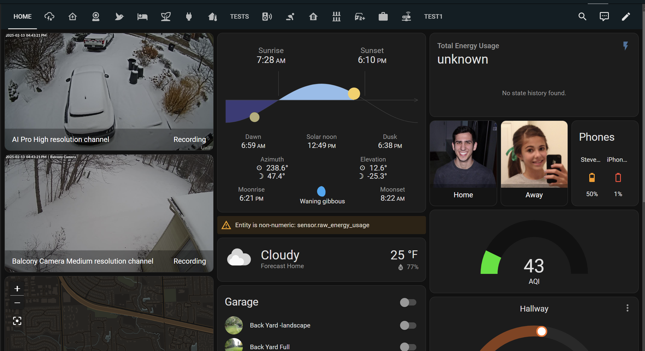Open the house with letter B tab

coord(313,17)
